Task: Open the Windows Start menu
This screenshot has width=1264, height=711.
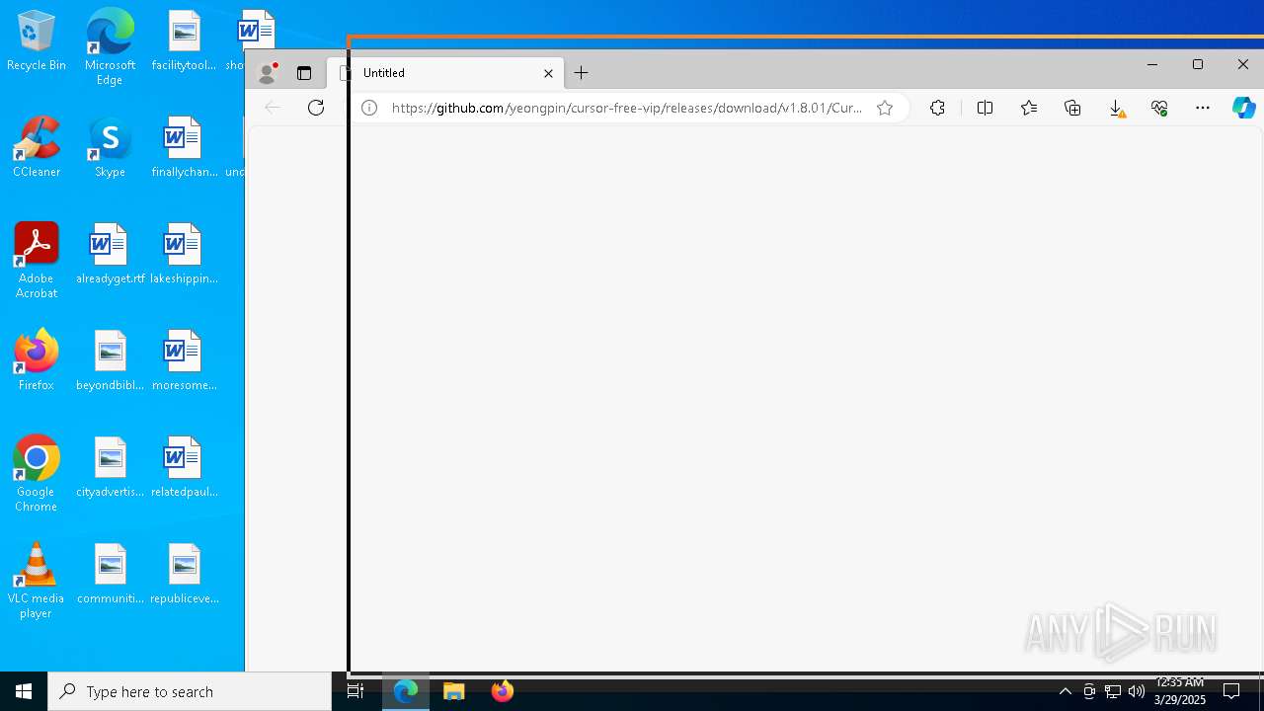Action: 24,691
